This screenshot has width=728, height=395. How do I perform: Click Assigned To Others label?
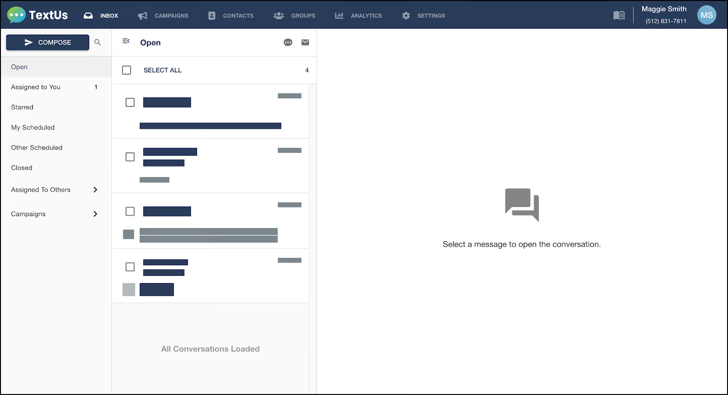pos(41,190)
